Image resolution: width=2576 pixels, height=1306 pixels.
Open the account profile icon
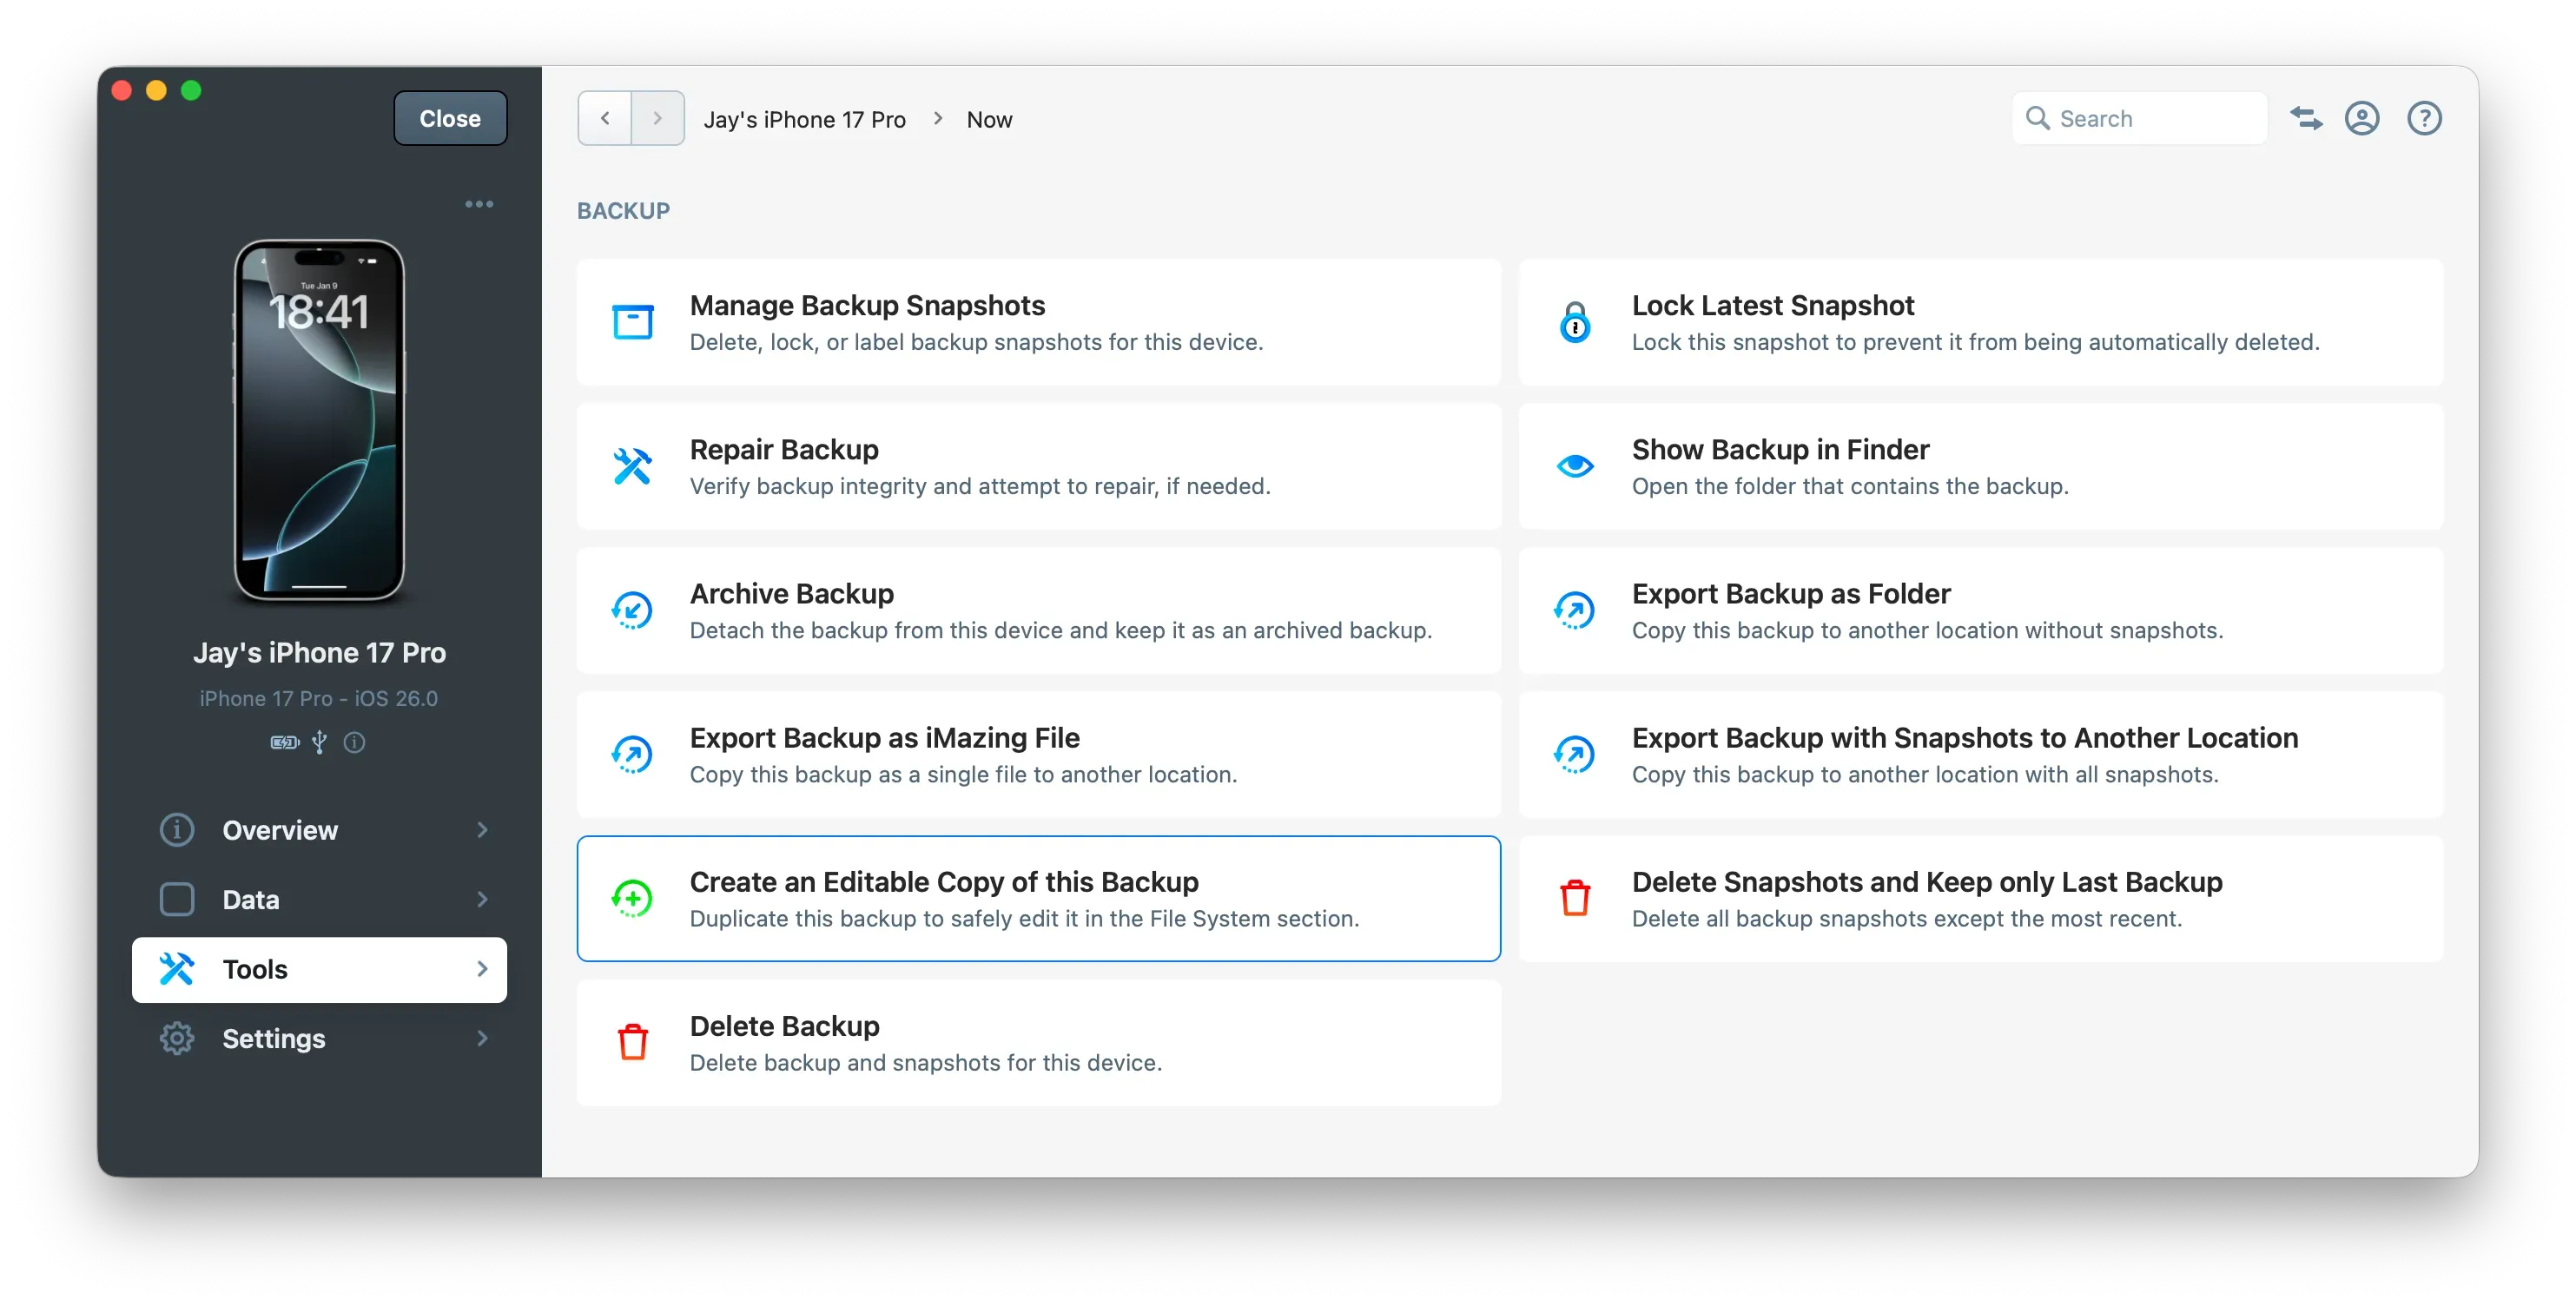coord(2362,118)
